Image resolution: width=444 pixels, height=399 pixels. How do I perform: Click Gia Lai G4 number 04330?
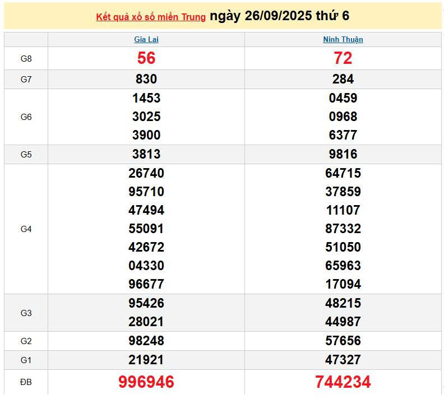coord(146,266)
